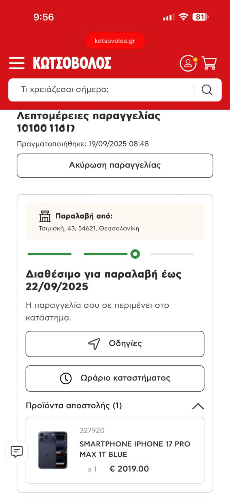Get directions with 'Οδηγίες' button

pos(115,344)
